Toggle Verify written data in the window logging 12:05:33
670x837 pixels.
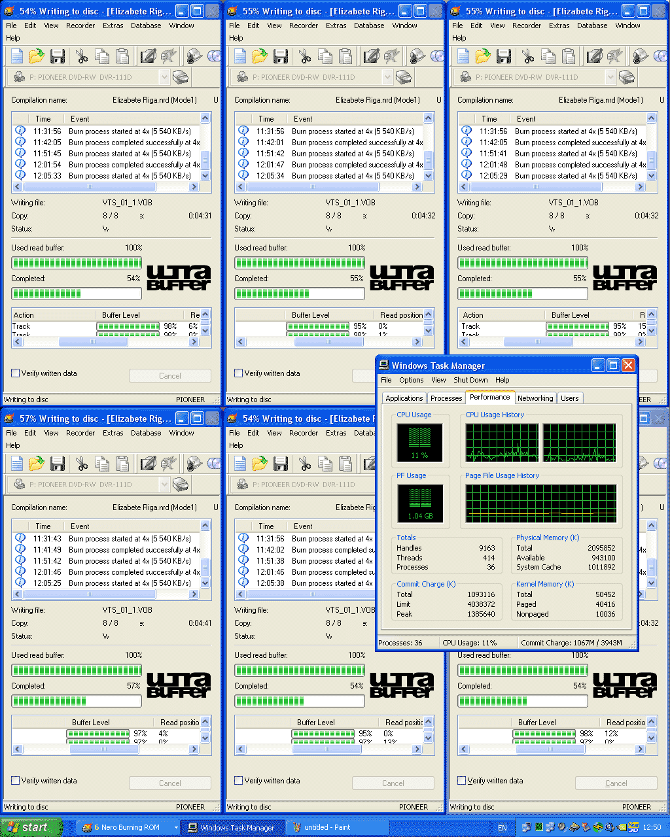click(15, 373)
